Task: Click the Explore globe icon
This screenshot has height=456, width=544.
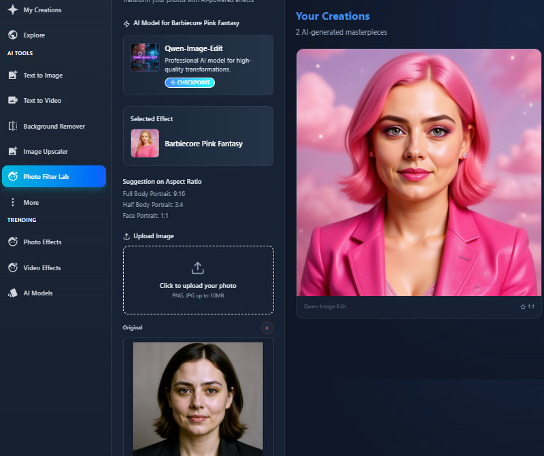Action: [x=13, y=35]
